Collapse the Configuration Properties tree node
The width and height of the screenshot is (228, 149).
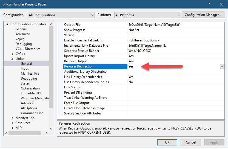tap(7, 24)
